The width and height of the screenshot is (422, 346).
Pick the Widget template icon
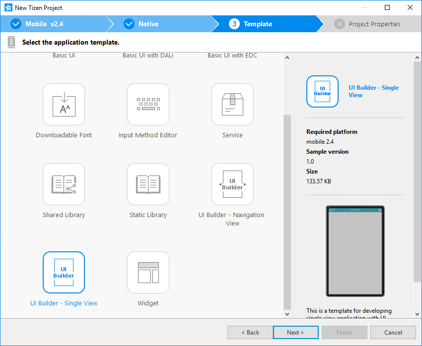pyautogui.click(x=148, y=273)
